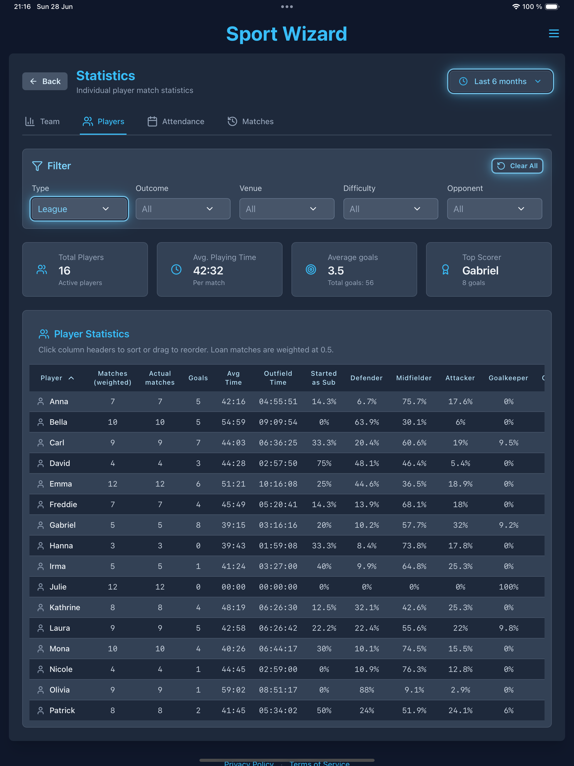Click Julie's 100% goalkeeper value
Image resolution: width=574 pixels, height=766 pixels.
[x=509, y=587]
